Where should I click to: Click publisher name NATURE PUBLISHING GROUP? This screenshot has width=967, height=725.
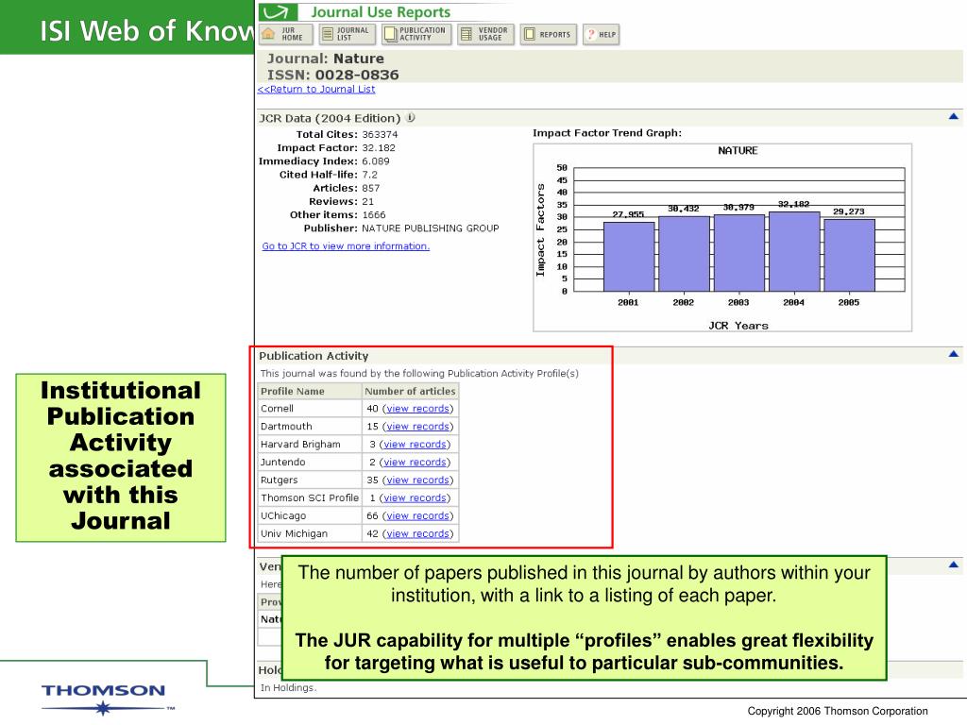coord(431,228)
